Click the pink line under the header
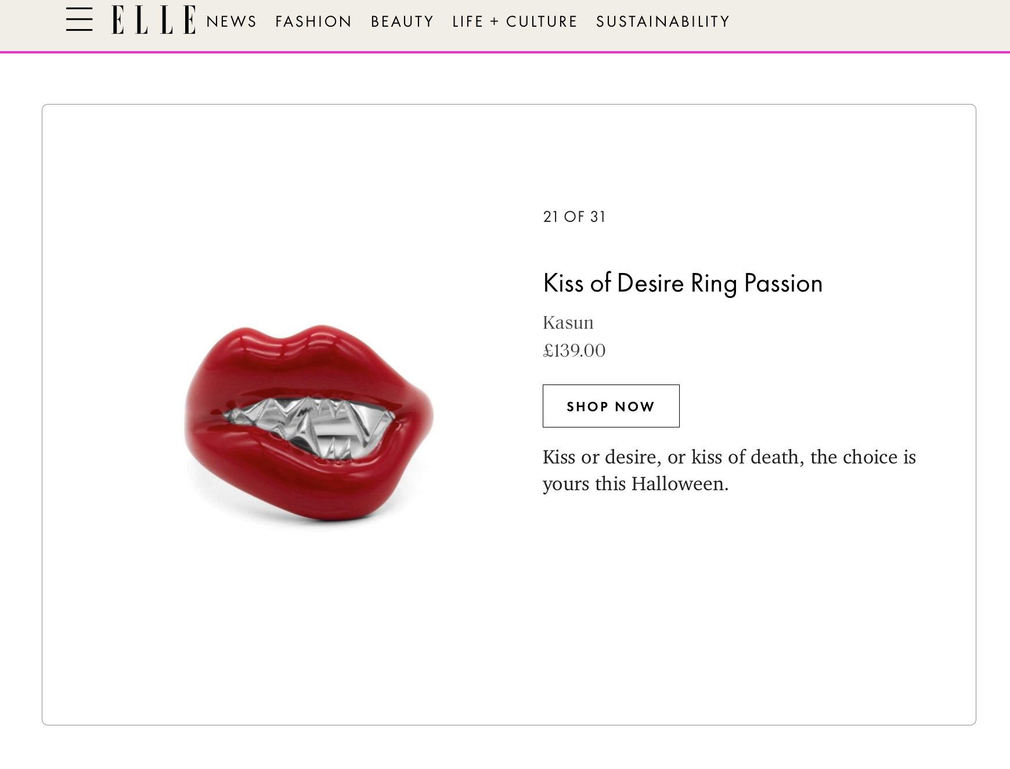This screenshot has height=769, width=1010. (x=505, y=52)
